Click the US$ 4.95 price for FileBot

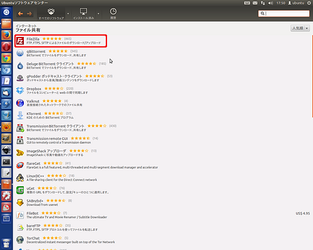click(302, 213)
